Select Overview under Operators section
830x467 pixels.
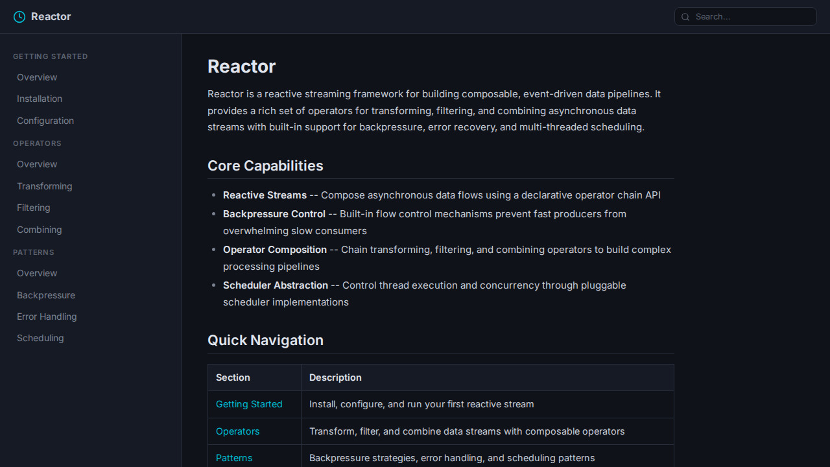tap(37, 164)
